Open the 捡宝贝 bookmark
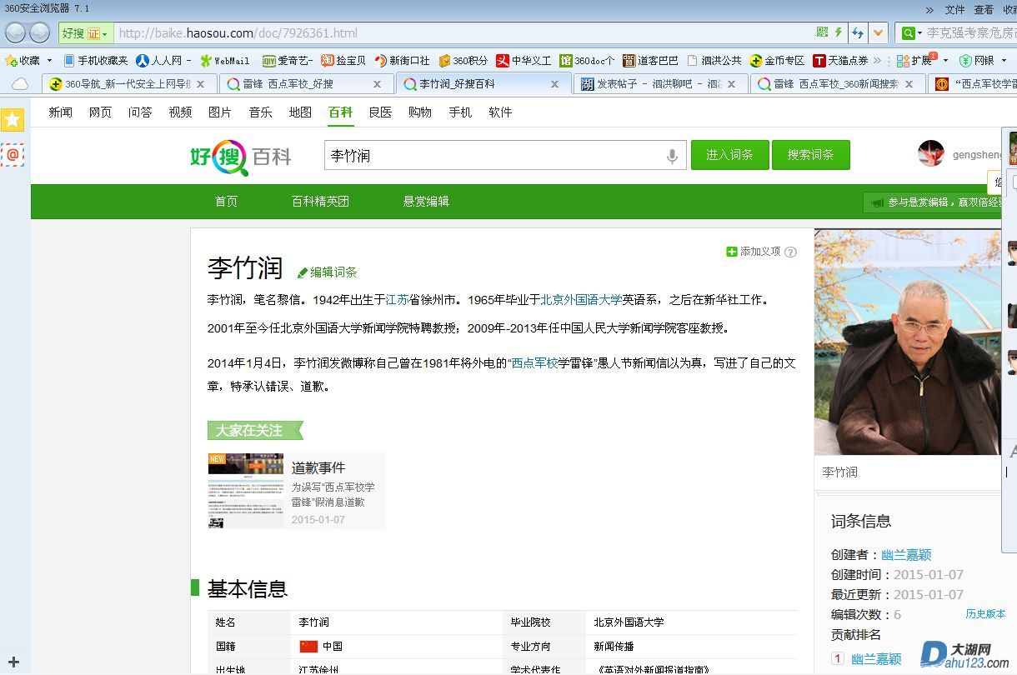The width and height of the screenshot is (1017, 675). pos(343,60)
